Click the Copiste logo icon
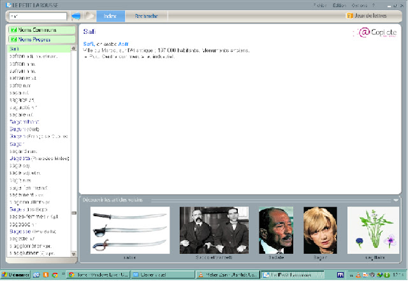Screen dimensions: 408x306 375,33
